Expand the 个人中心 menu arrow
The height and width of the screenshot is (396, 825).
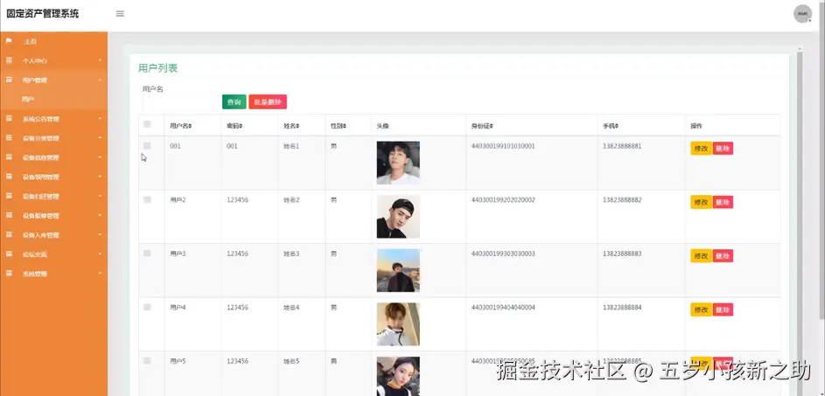tap(100, 61)
